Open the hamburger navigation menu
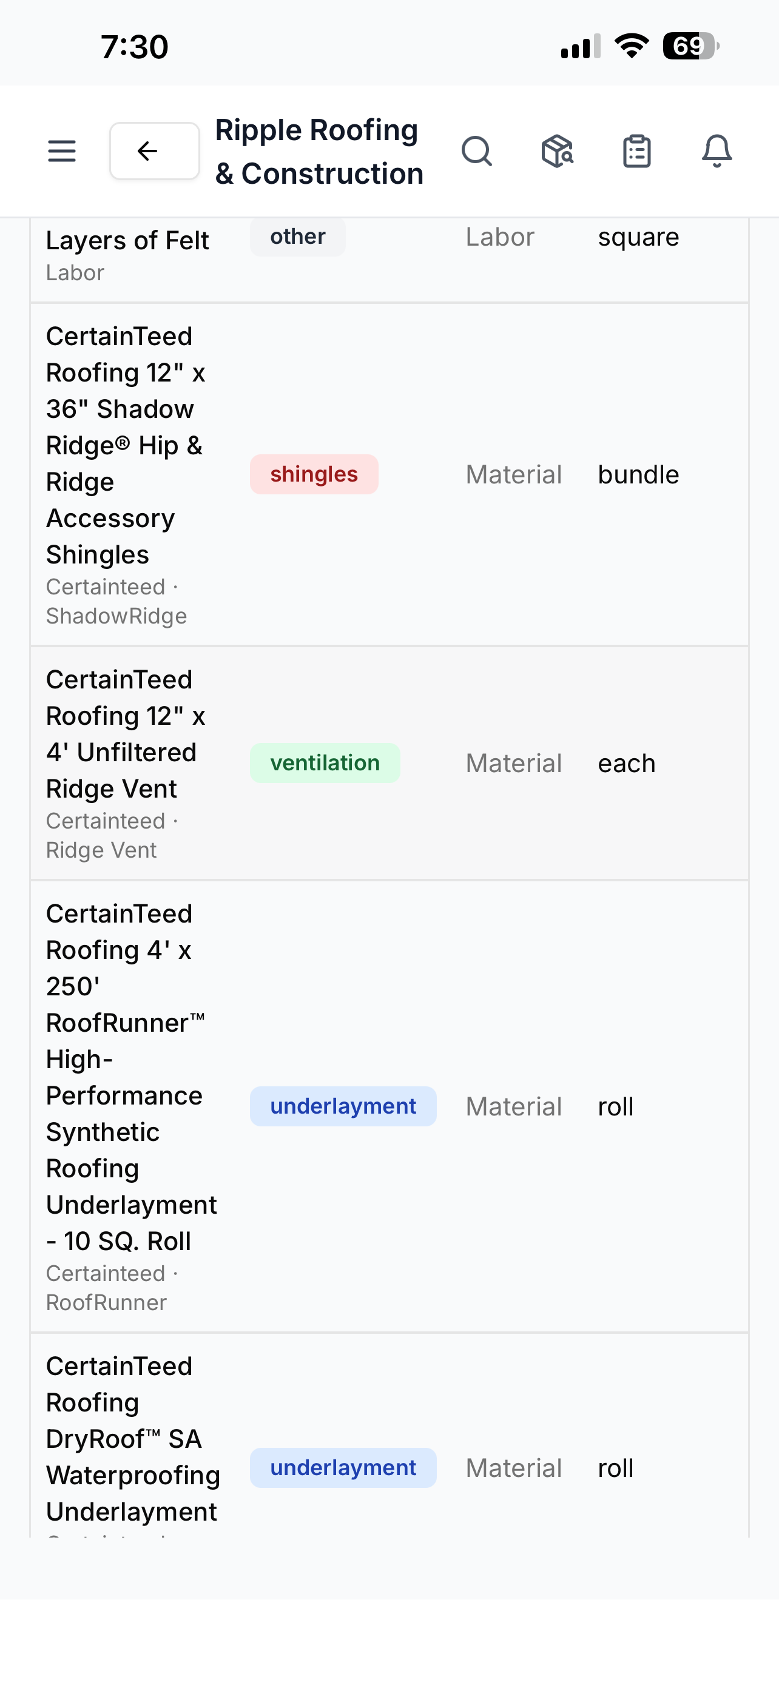The width and height of the screenshot is (779, 1685). pyautogui.click(x=61, y=151)
